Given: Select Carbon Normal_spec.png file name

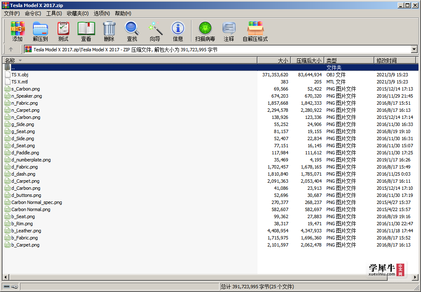Looking at the screenshot, I should [x=37, y=202].
